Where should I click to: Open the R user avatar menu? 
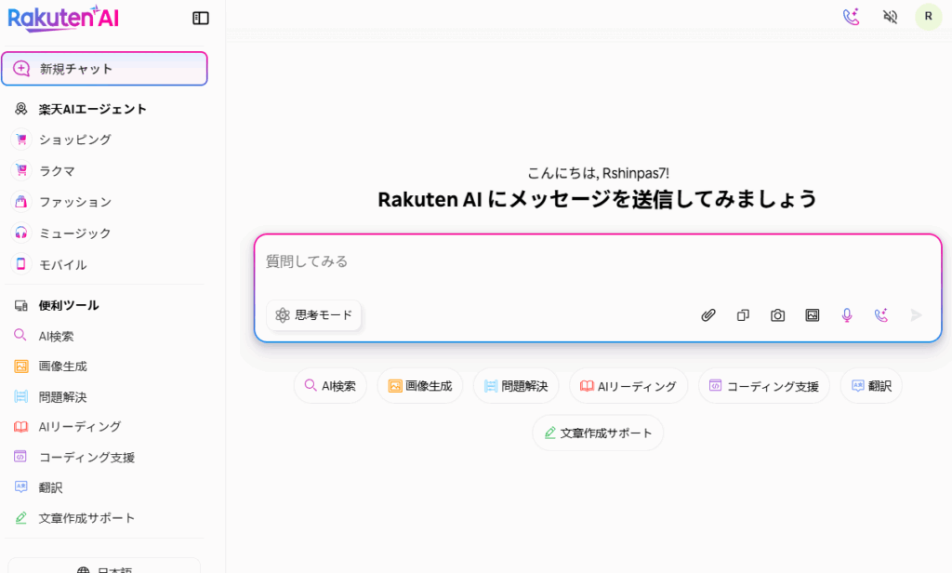pos(928,17)
